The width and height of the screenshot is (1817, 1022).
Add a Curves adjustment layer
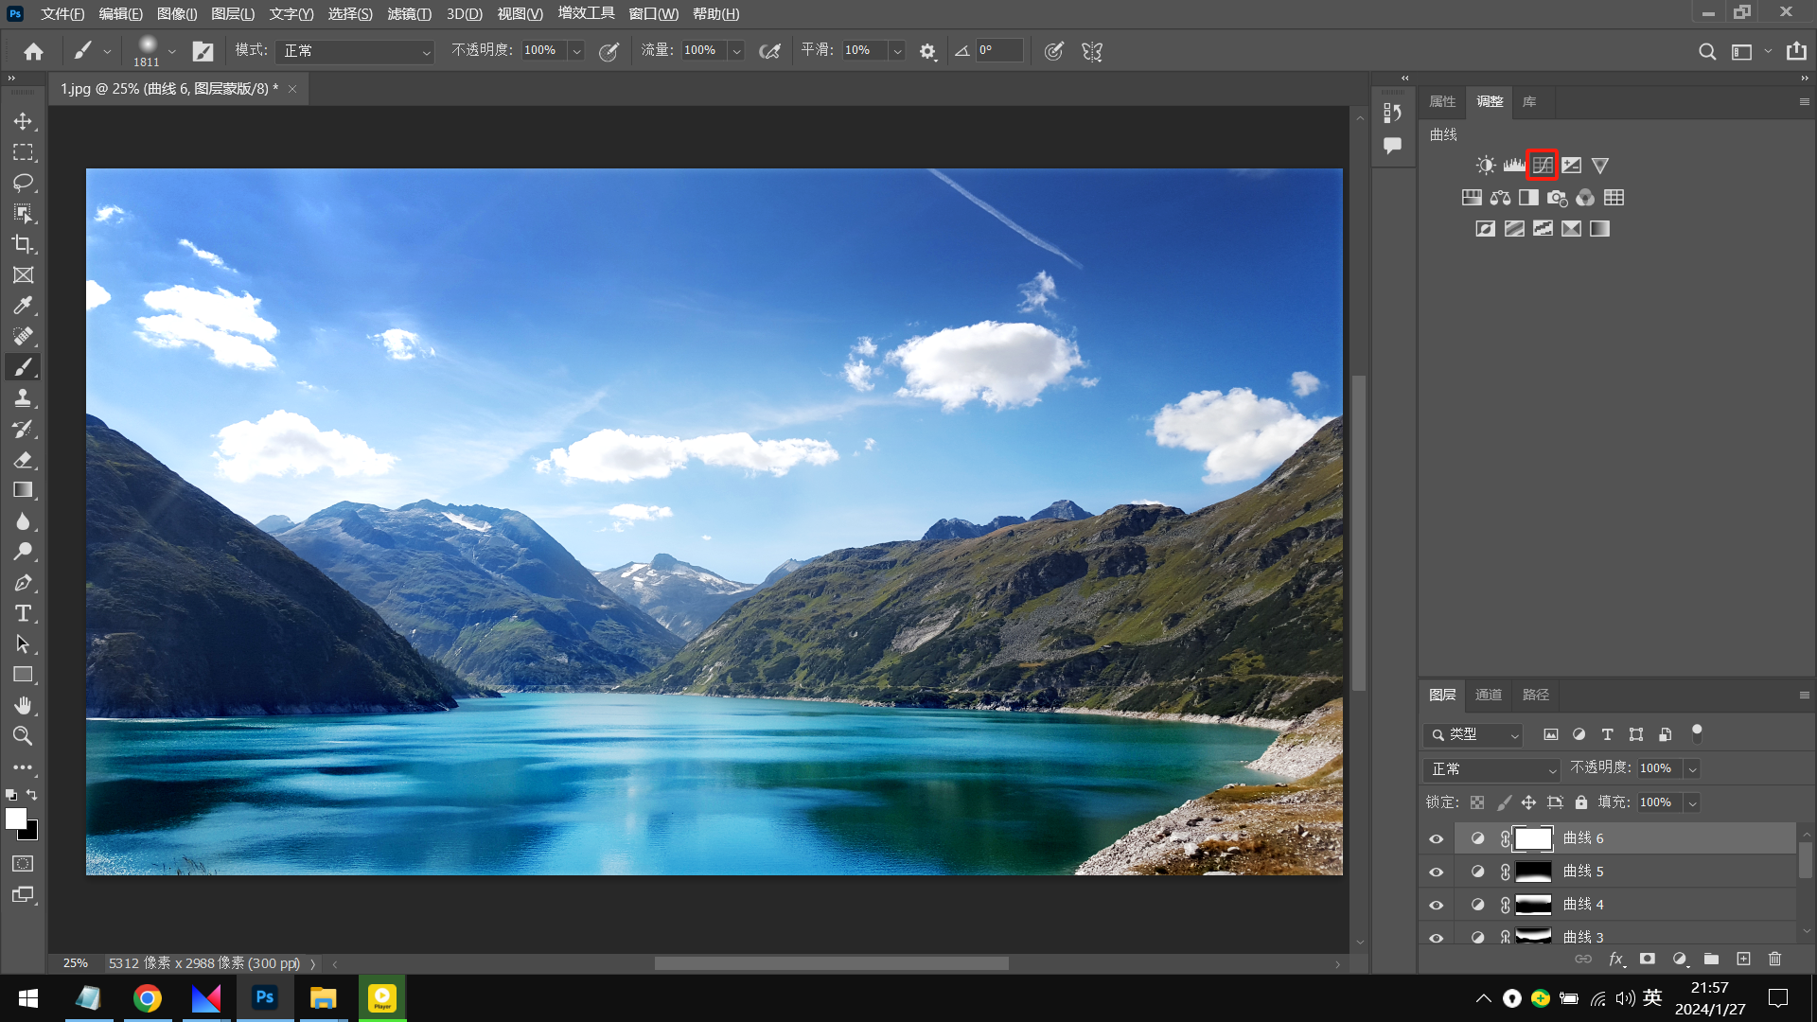(x=1543, y=166)
